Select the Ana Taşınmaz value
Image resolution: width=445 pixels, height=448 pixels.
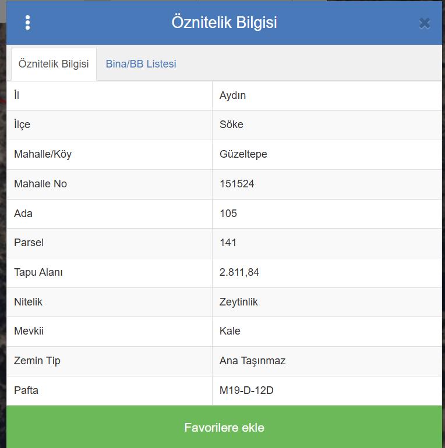(253, 361)
